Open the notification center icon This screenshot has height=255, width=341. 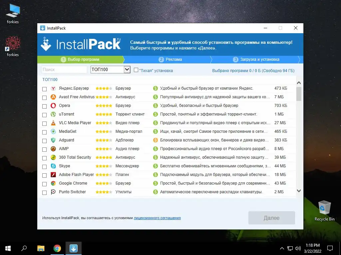[x=330, y=248]
